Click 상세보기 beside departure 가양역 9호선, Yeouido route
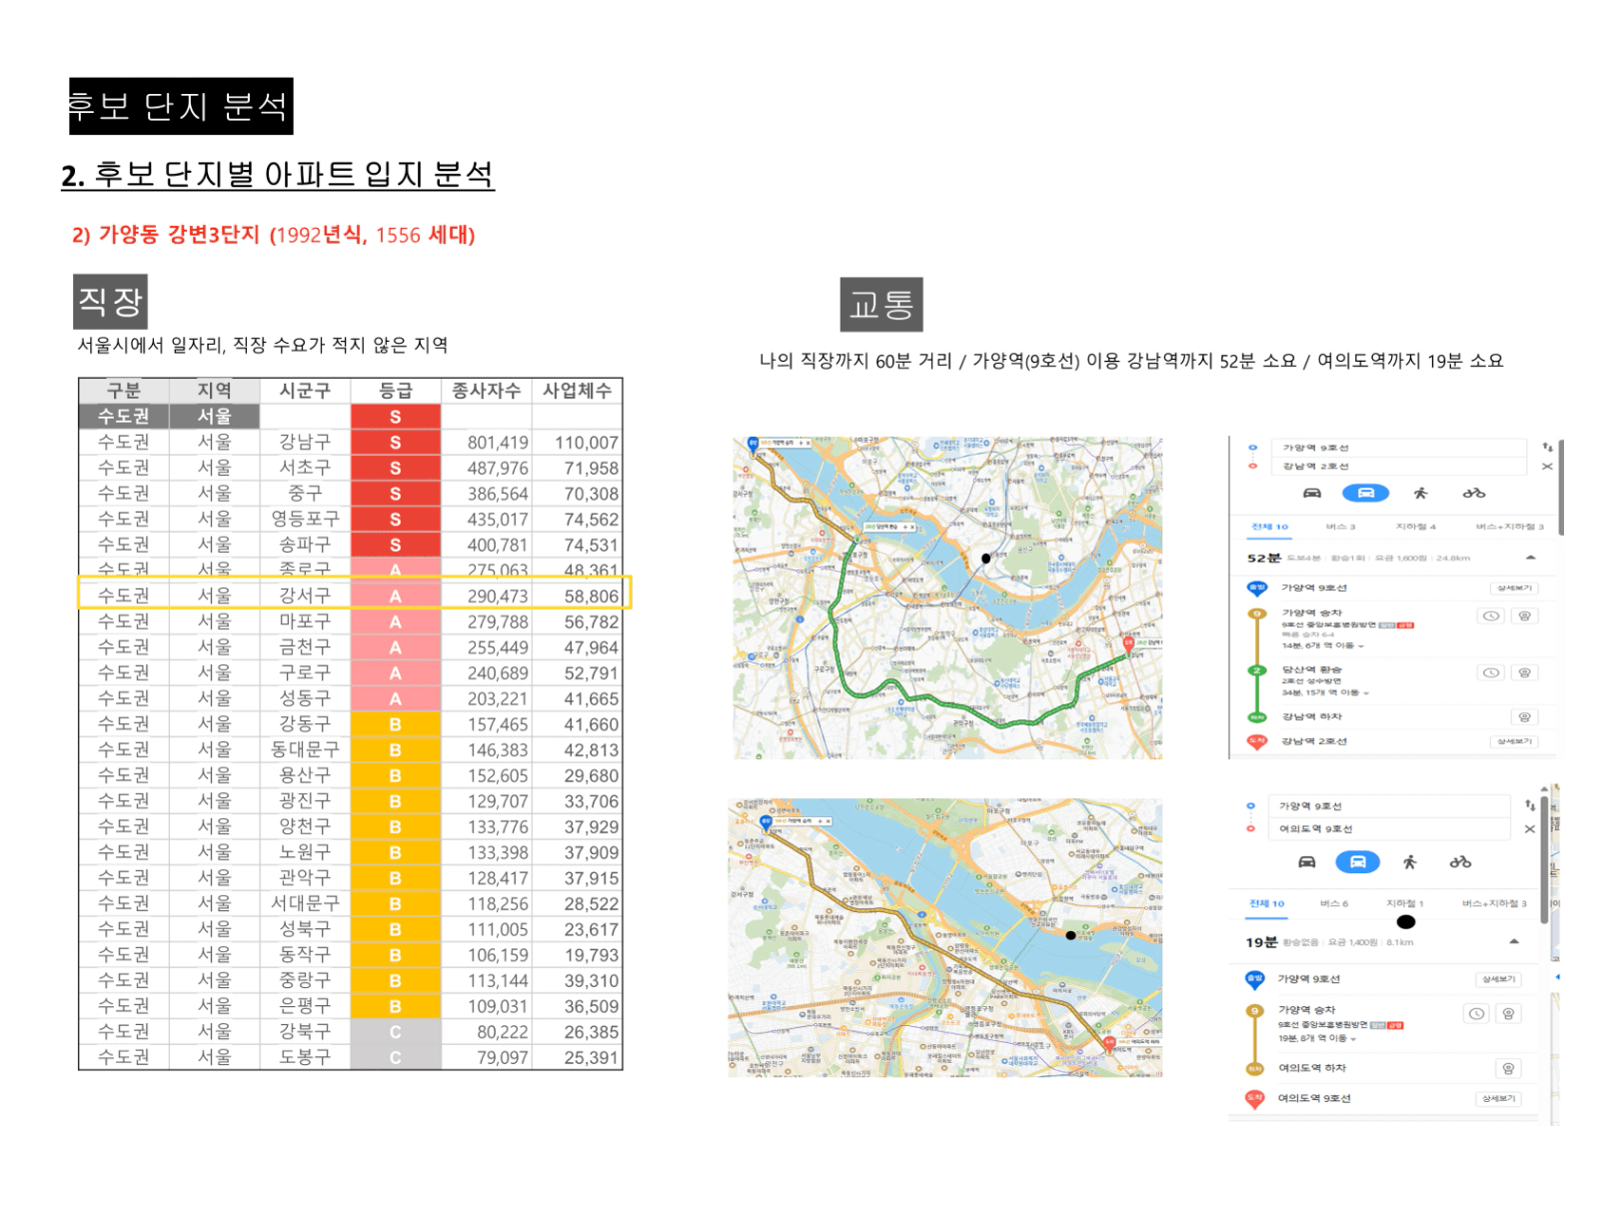1621x1215 pixels. click(x=1498, y=979)
